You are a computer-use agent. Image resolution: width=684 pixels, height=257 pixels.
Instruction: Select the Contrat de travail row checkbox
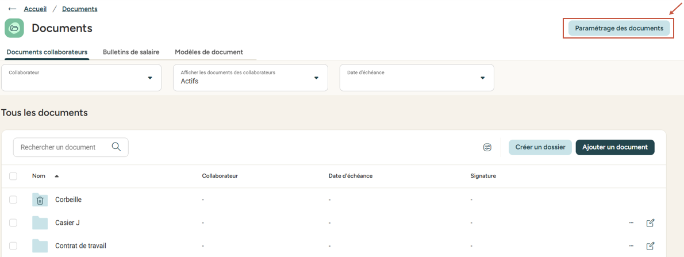pyautogui.click(x=13, y=246)
